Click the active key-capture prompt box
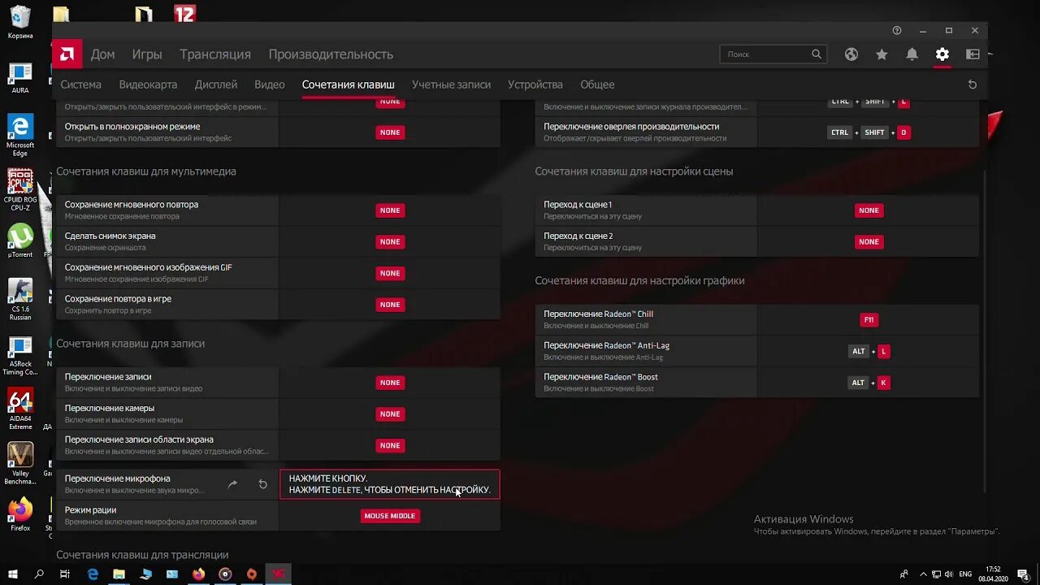Image resolution: width=1040 pixels, height=585 pixels. click(x=390, y=484)
